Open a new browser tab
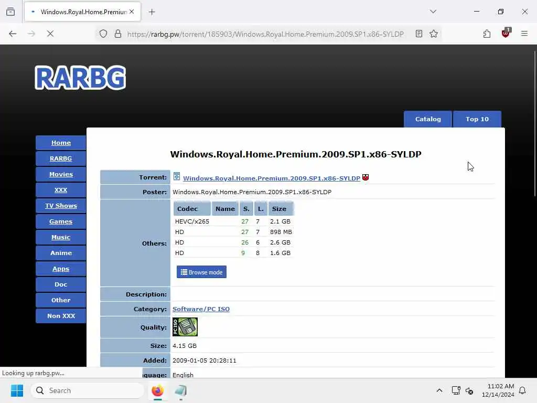The image size is (537, 403). 152,12
